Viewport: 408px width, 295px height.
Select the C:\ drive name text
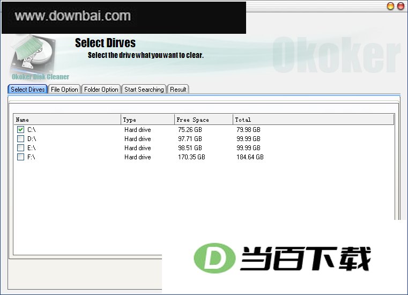[32, 130]
